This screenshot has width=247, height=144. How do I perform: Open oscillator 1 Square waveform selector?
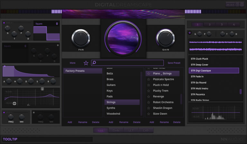(x=47, y=23)
